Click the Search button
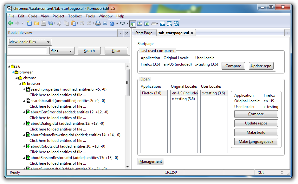 coord(89,51)
